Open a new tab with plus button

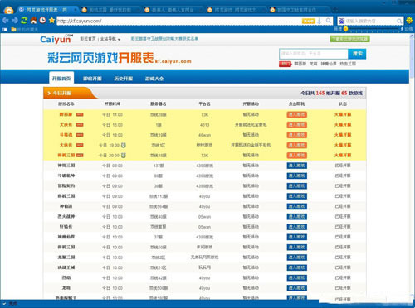pyautogui.click(x=335, y=10)
